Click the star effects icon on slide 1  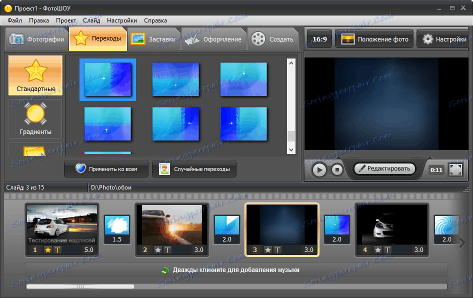pyautogui.click(x=48, y=249)
